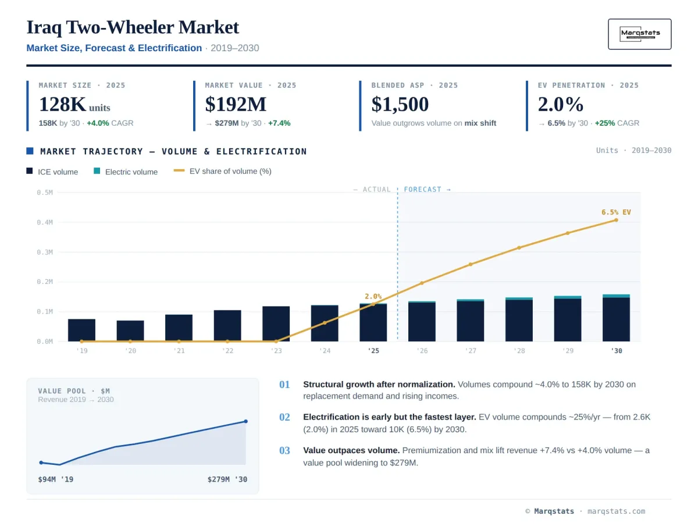Viewport: 698px width, 530px height.
Task: Click the blue square beside Market Trajectory heading
Action: click(x=30, y=151)
